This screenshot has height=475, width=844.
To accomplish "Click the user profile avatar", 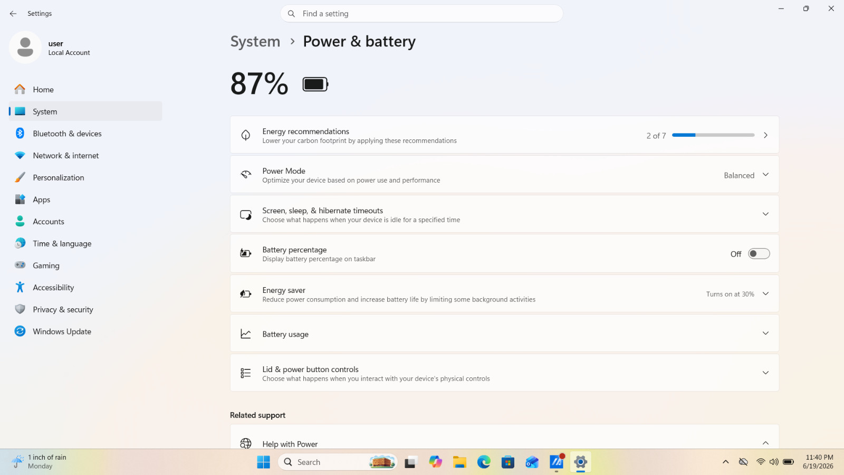I will (25, 47).
